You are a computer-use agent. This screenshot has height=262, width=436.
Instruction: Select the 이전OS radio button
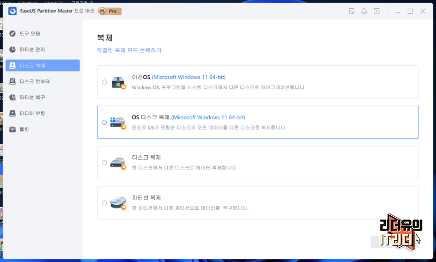[104, 82]
